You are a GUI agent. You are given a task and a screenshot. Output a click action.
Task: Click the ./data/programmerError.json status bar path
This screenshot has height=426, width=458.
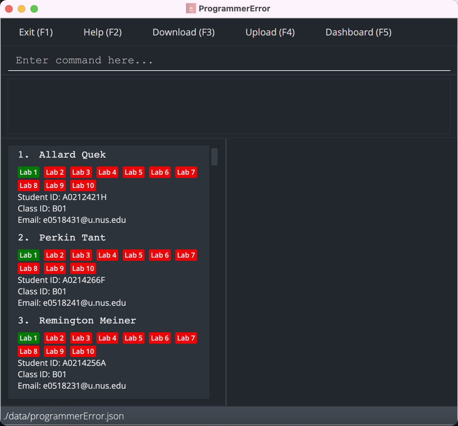64,416
